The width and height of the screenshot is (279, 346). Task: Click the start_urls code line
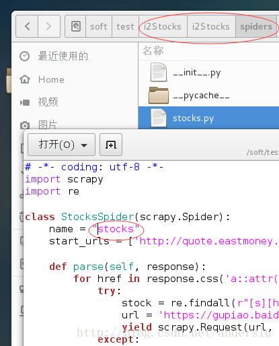164,242
